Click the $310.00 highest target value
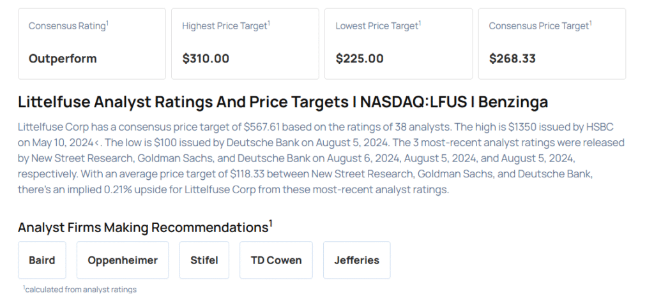654x294 pixels. pos(206,59)
